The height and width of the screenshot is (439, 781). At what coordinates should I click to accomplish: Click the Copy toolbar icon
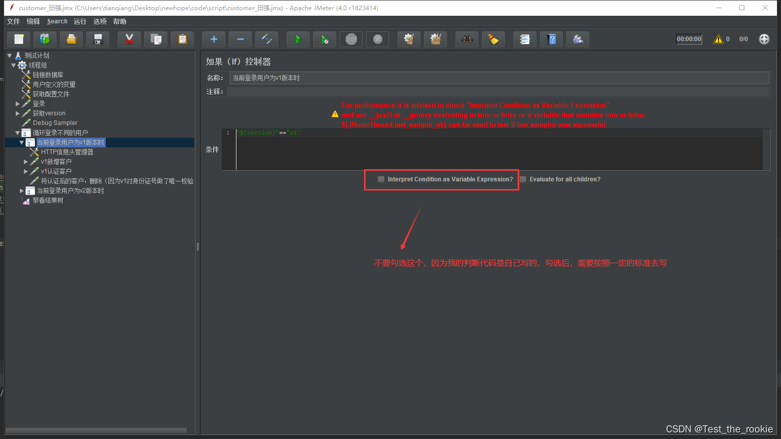point(156,39)
